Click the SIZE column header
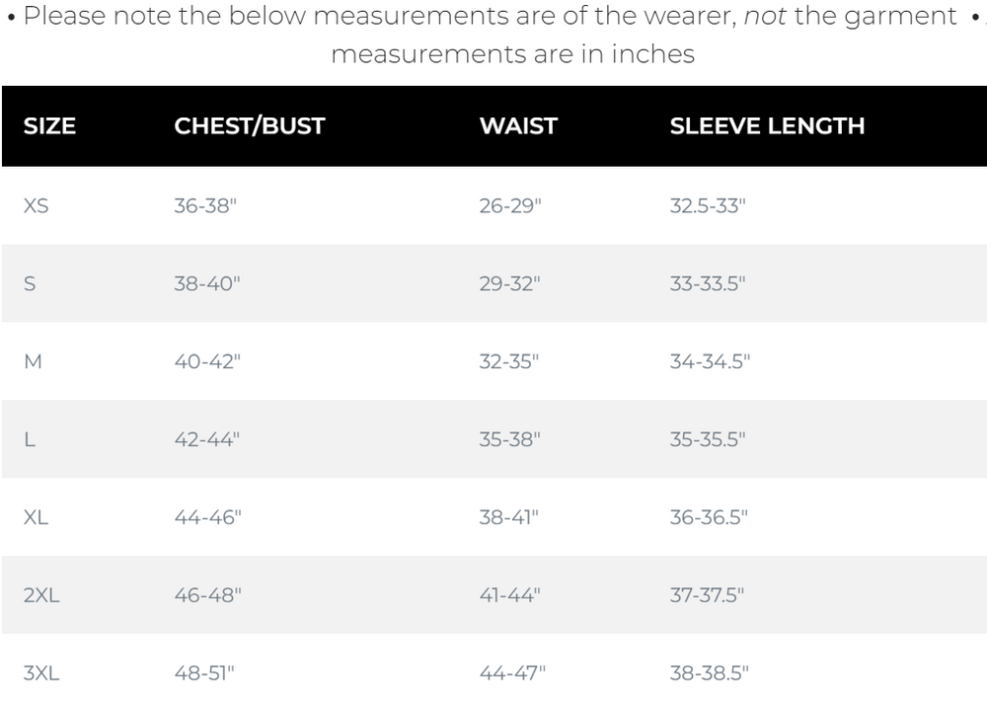Screen dimensions: 987x708 pyautogui.click(x=49, y=126)
